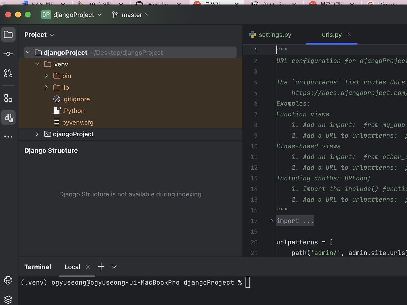Click the ~/Desktop/djangoProject path label
407x305 pixels.
coord(127,52)
